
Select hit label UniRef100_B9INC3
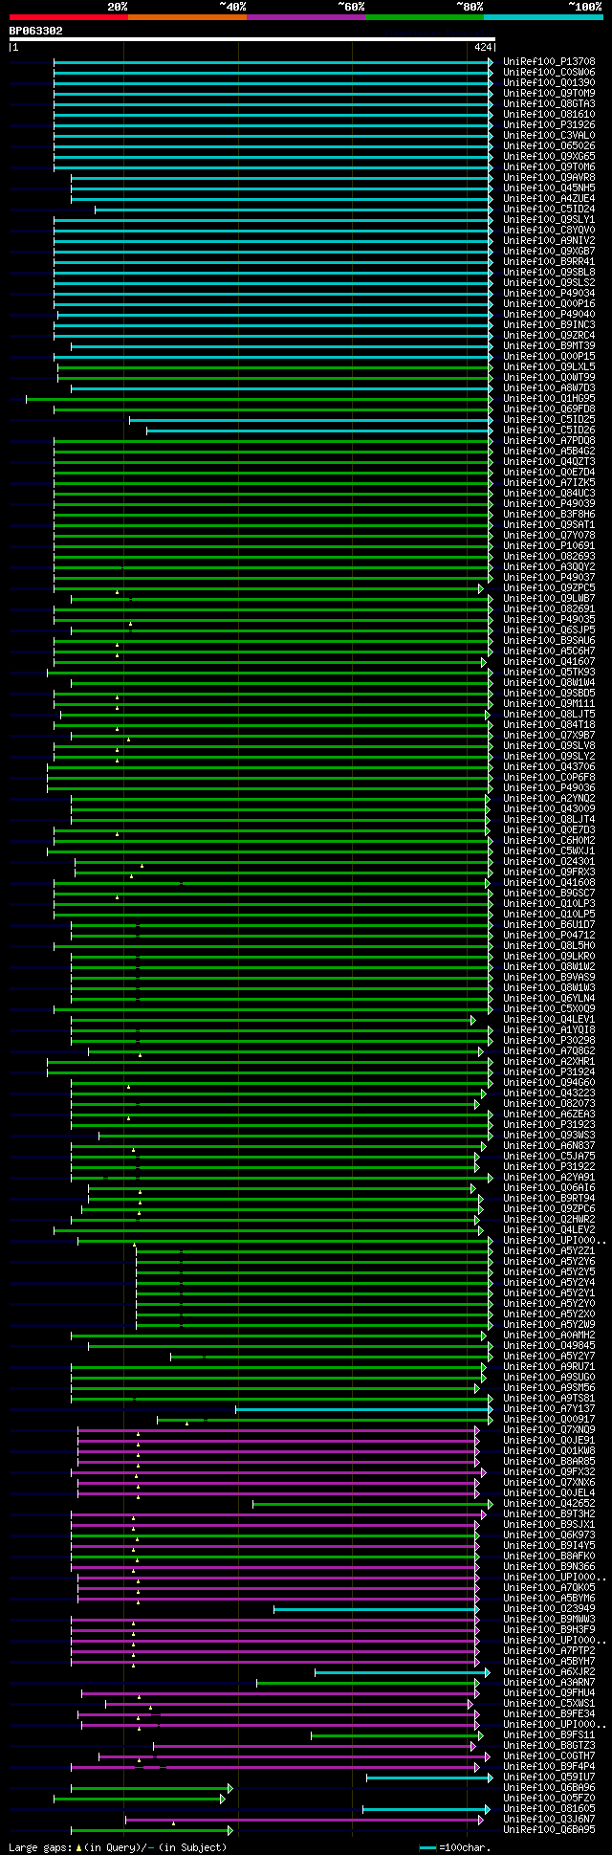point(549,325)
